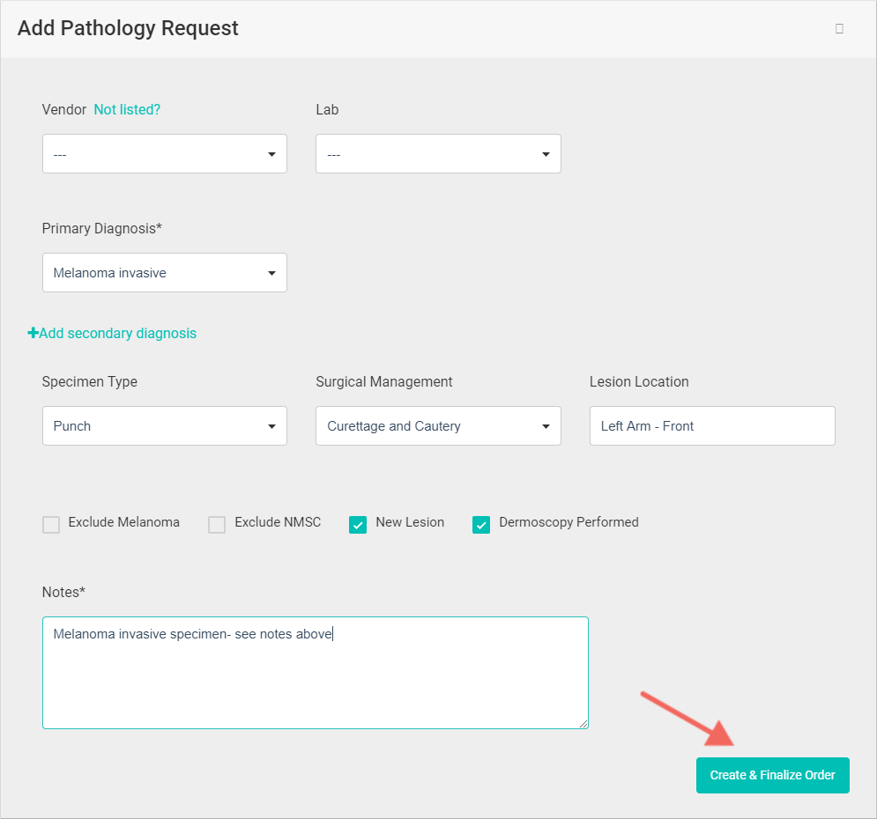Enable the Exclude NMSC option
The width and height of the screenshot is (877, 819).
click(217, 525)
